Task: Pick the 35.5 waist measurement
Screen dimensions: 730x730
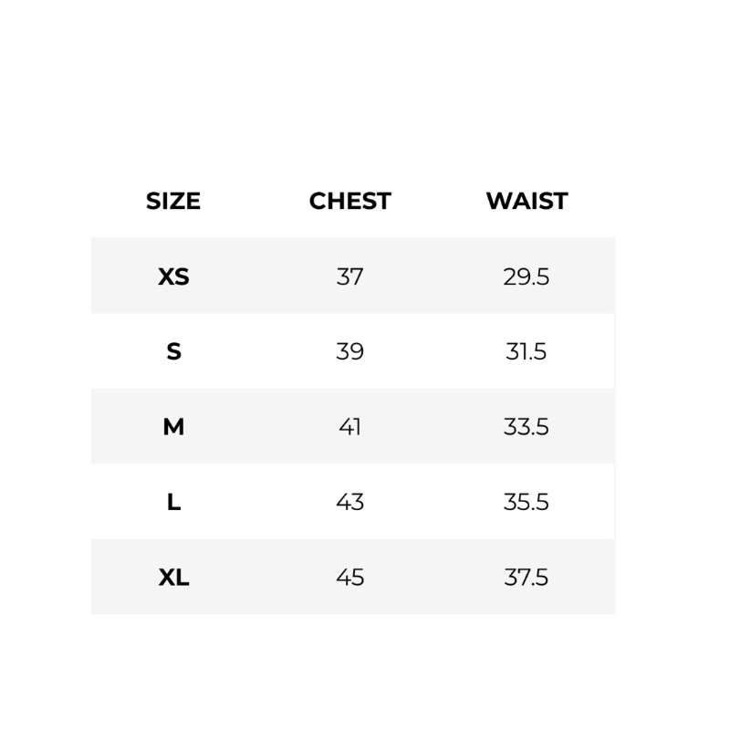Action: pyautogui.click(x=526, y=502)
